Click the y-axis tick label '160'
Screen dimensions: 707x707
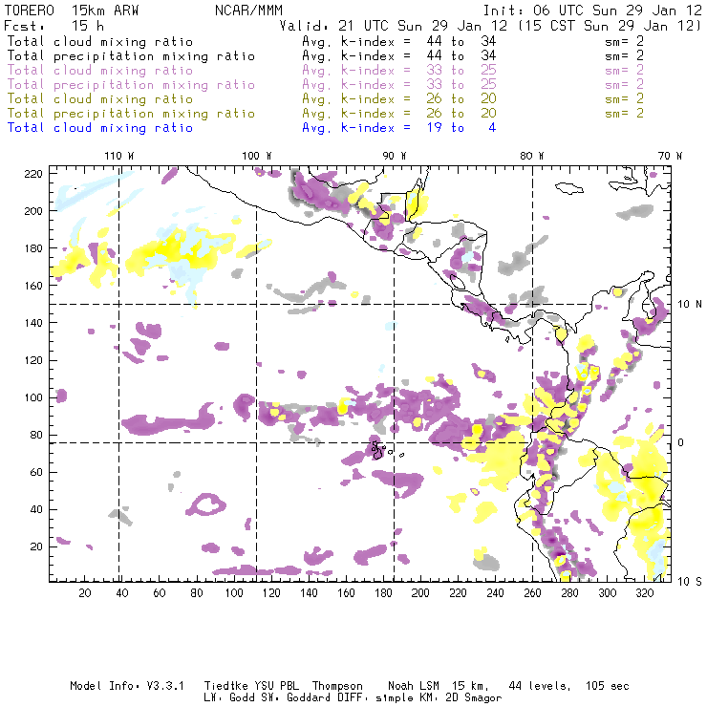[x=33, y=286]
